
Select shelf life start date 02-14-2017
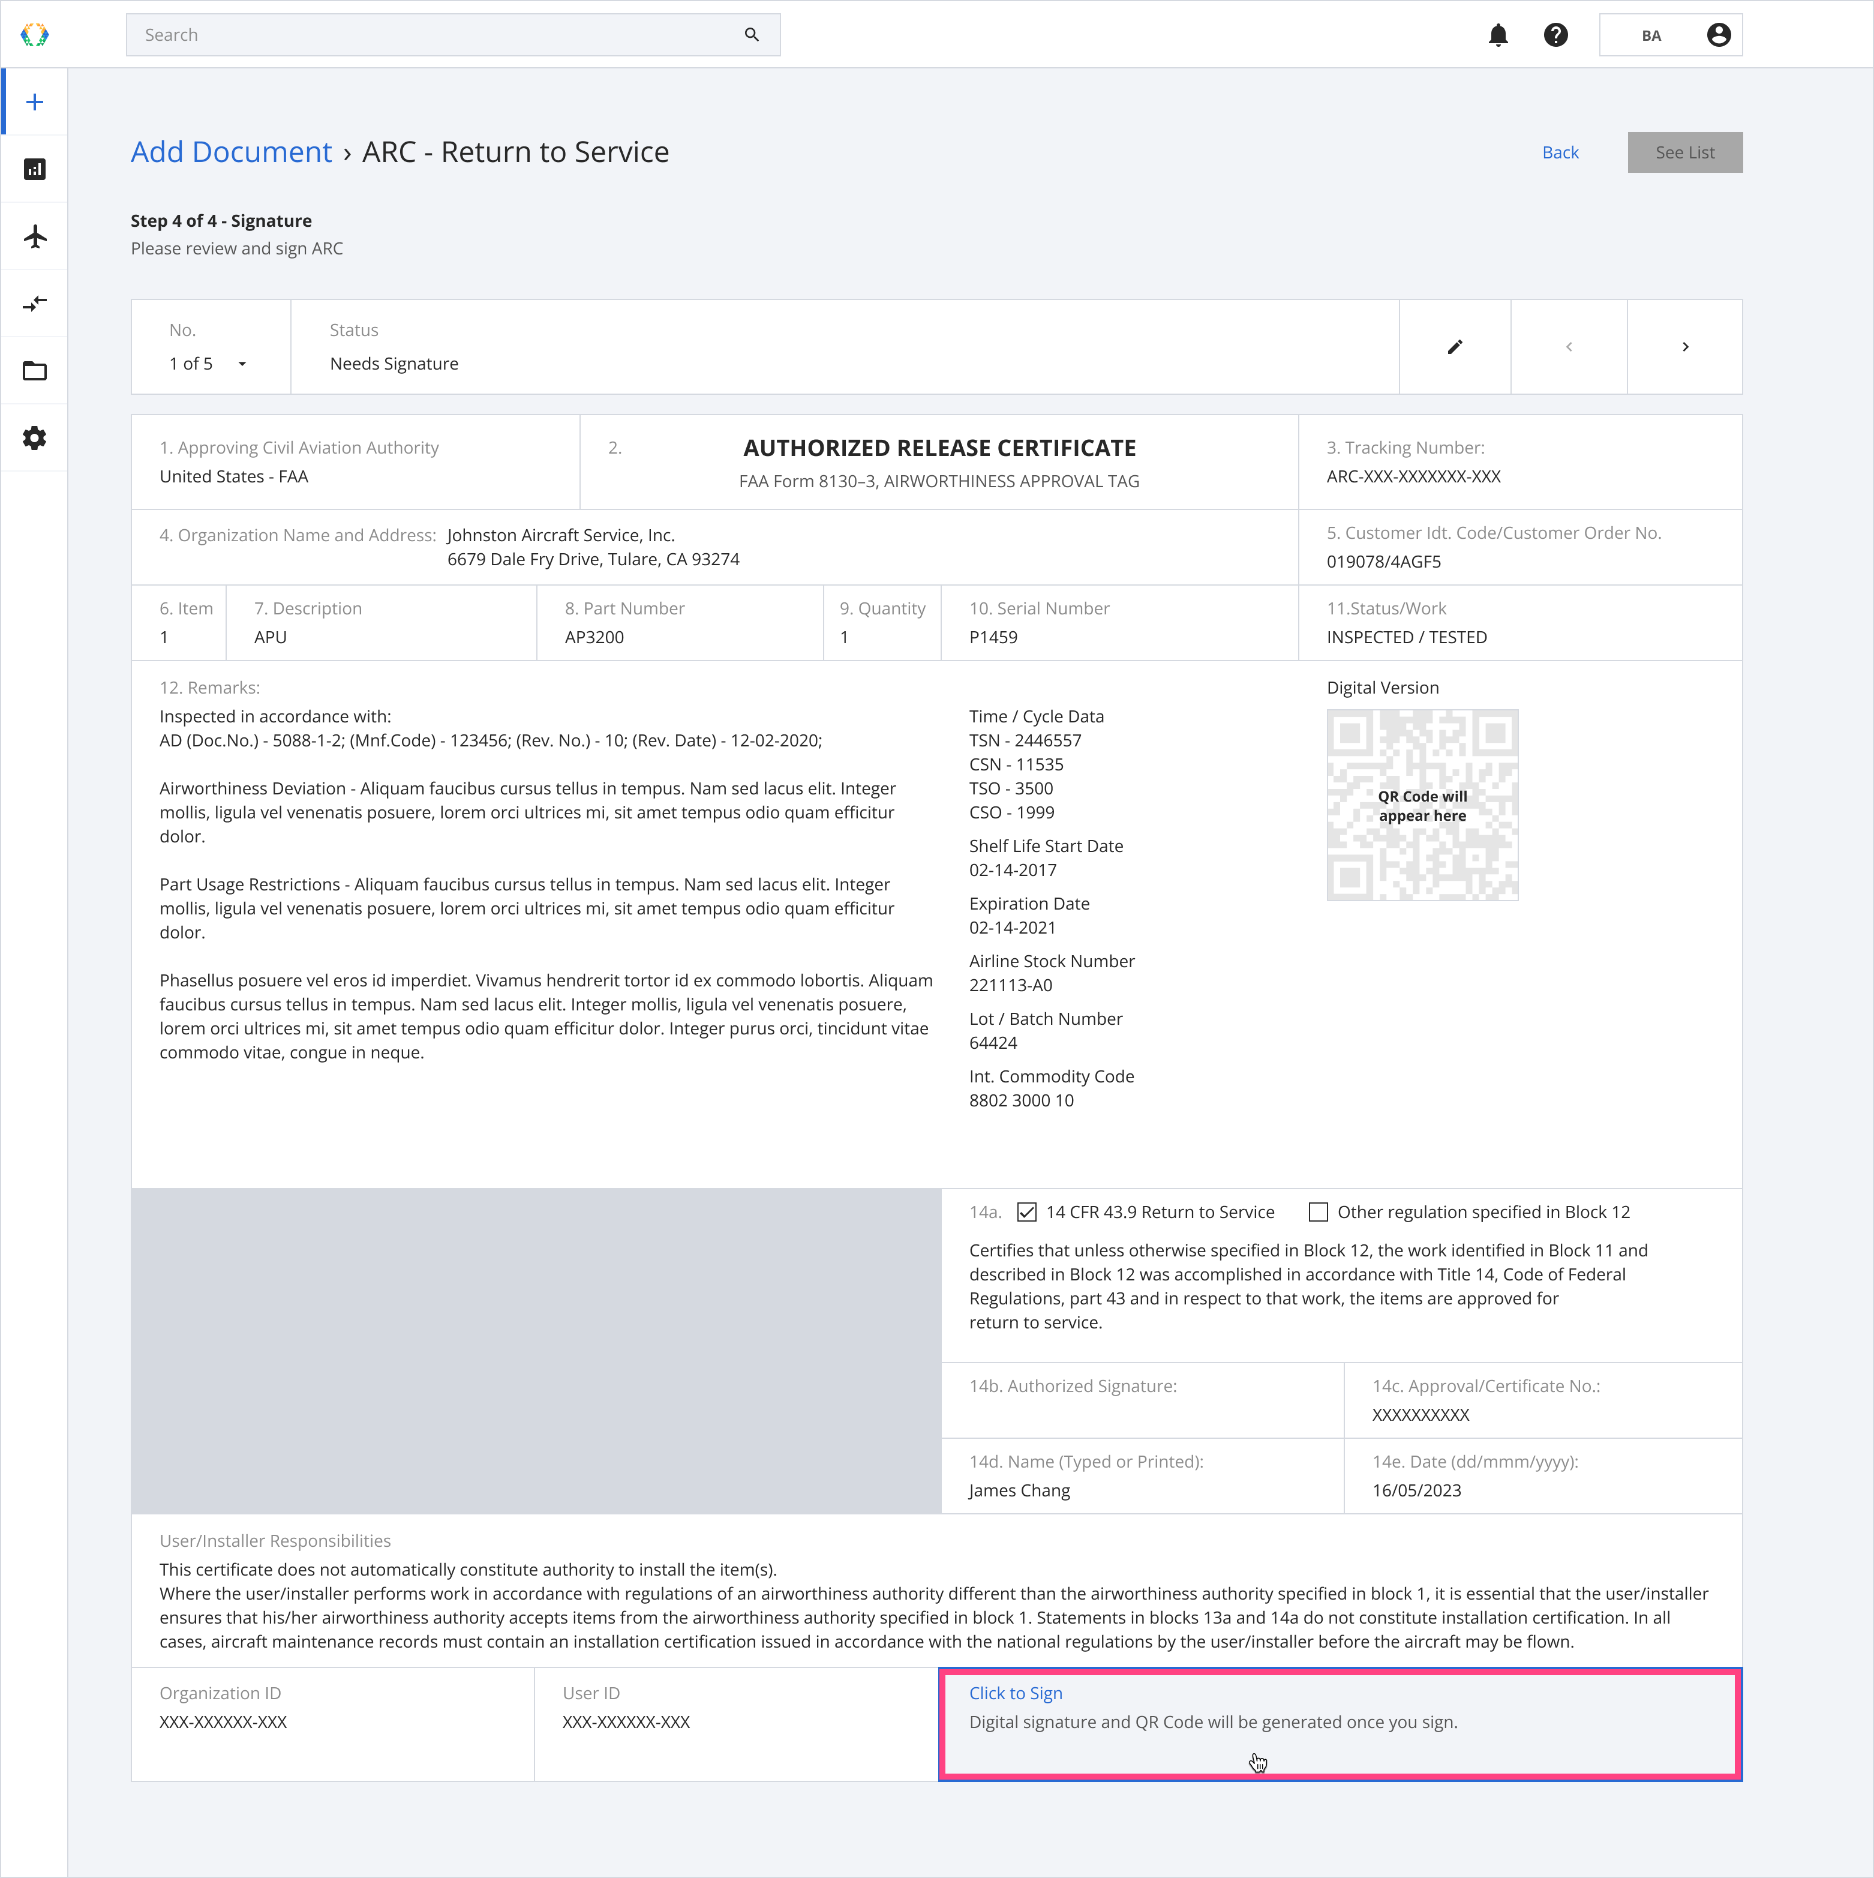click(x=1012, y=871)
